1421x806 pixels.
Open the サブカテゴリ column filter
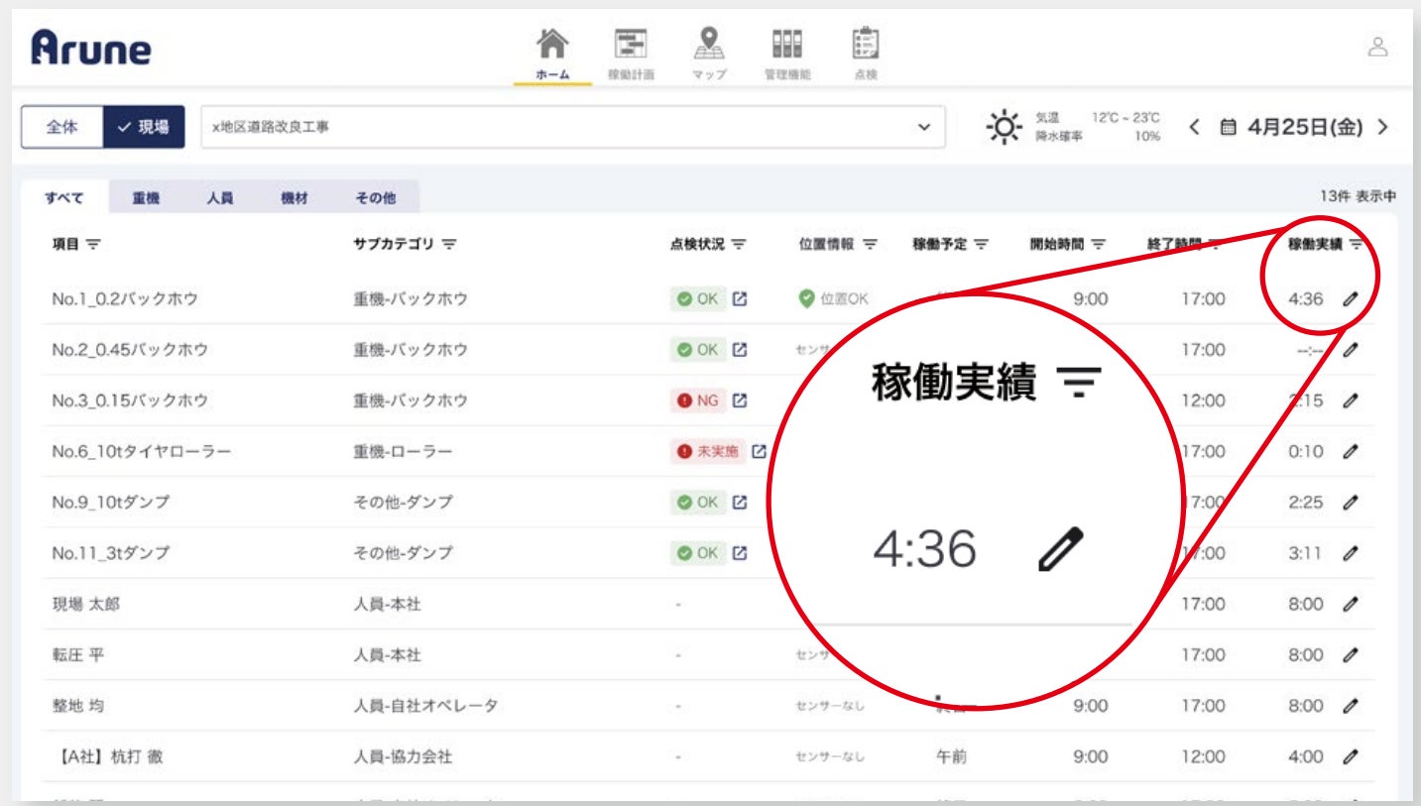[x=449, y=244]
